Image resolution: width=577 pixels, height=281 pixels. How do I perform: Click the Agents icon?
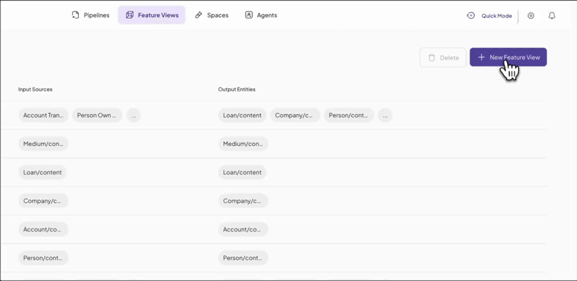tap(249, 15)
